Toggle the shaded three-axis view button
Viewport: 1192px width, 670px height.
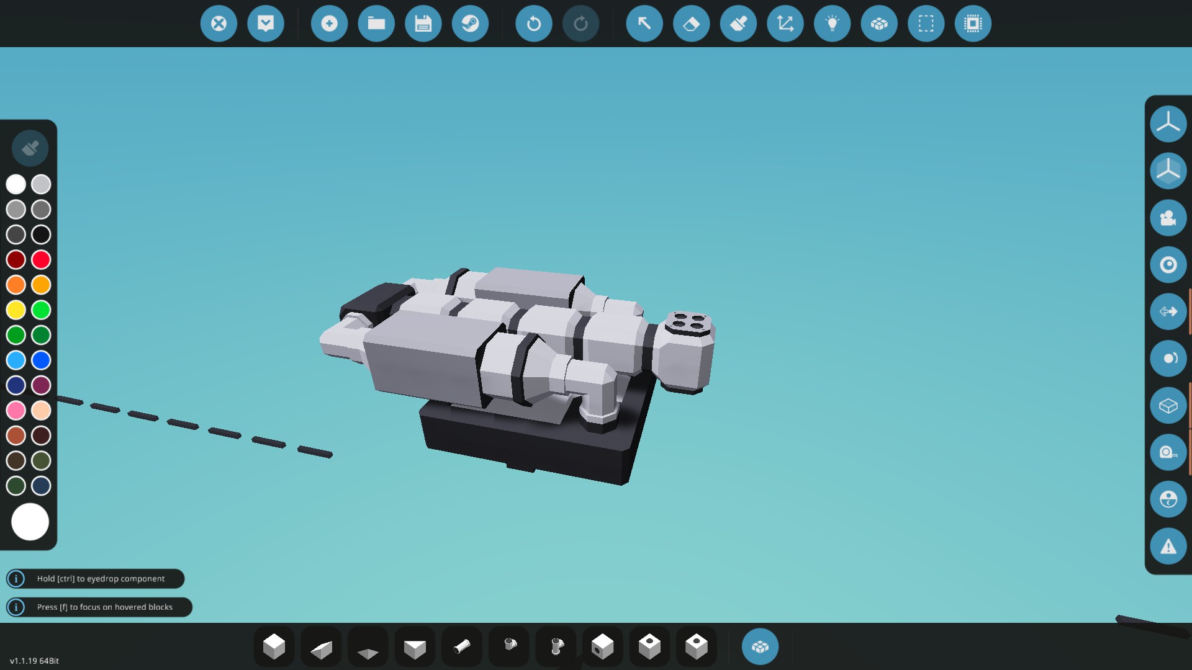coord(1168,171)
